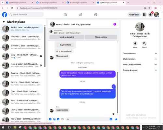The width and height of the screenshot is (163, 130).
Task: Open the Buyer details button
Action: pyautogui.click(x=65, y=45)
